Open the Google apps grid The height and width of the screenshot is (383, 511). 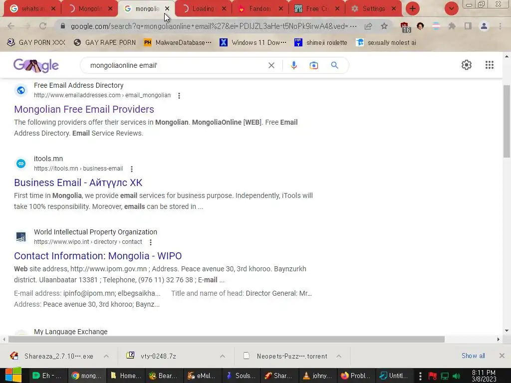point(489,65)
